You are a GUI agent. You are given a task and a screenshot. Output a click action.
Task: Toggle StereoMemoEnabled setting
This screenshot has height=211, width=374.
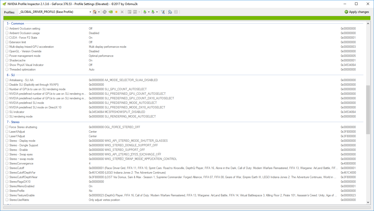coord(22,186)
